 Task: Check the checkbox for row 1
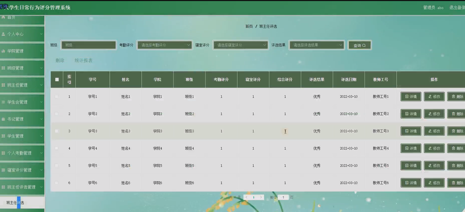pos(56,97)
